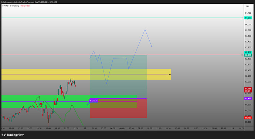
Task: Click the 10:30 time axis label
Action: (x=150, y=128)
